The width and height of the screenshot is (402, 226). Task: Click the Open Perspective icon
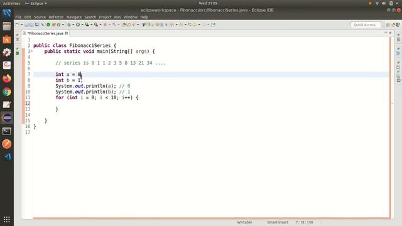point(388,25)
